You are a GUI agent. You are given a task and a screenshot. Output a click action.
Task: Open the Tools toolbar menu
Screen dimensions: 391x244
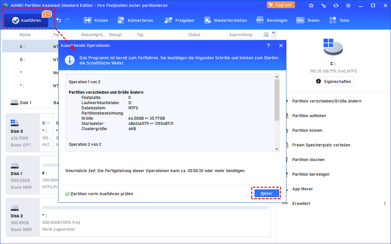(x=339, y=20)
